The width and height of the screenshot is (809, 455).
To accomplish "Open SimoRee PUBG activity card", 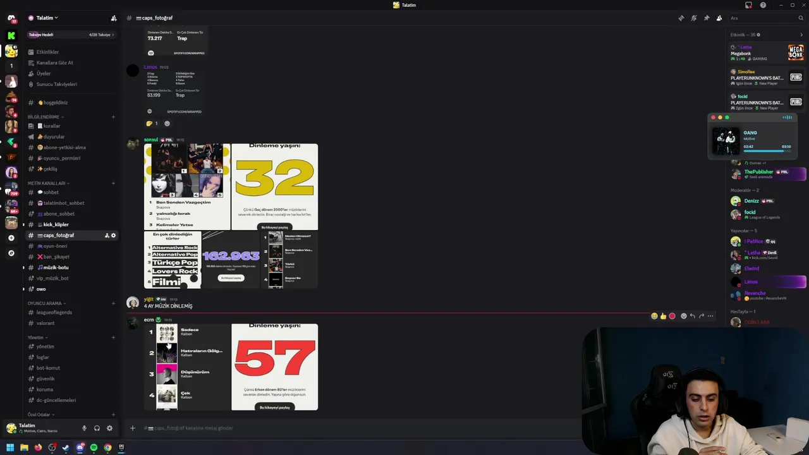I will [767, 78].
